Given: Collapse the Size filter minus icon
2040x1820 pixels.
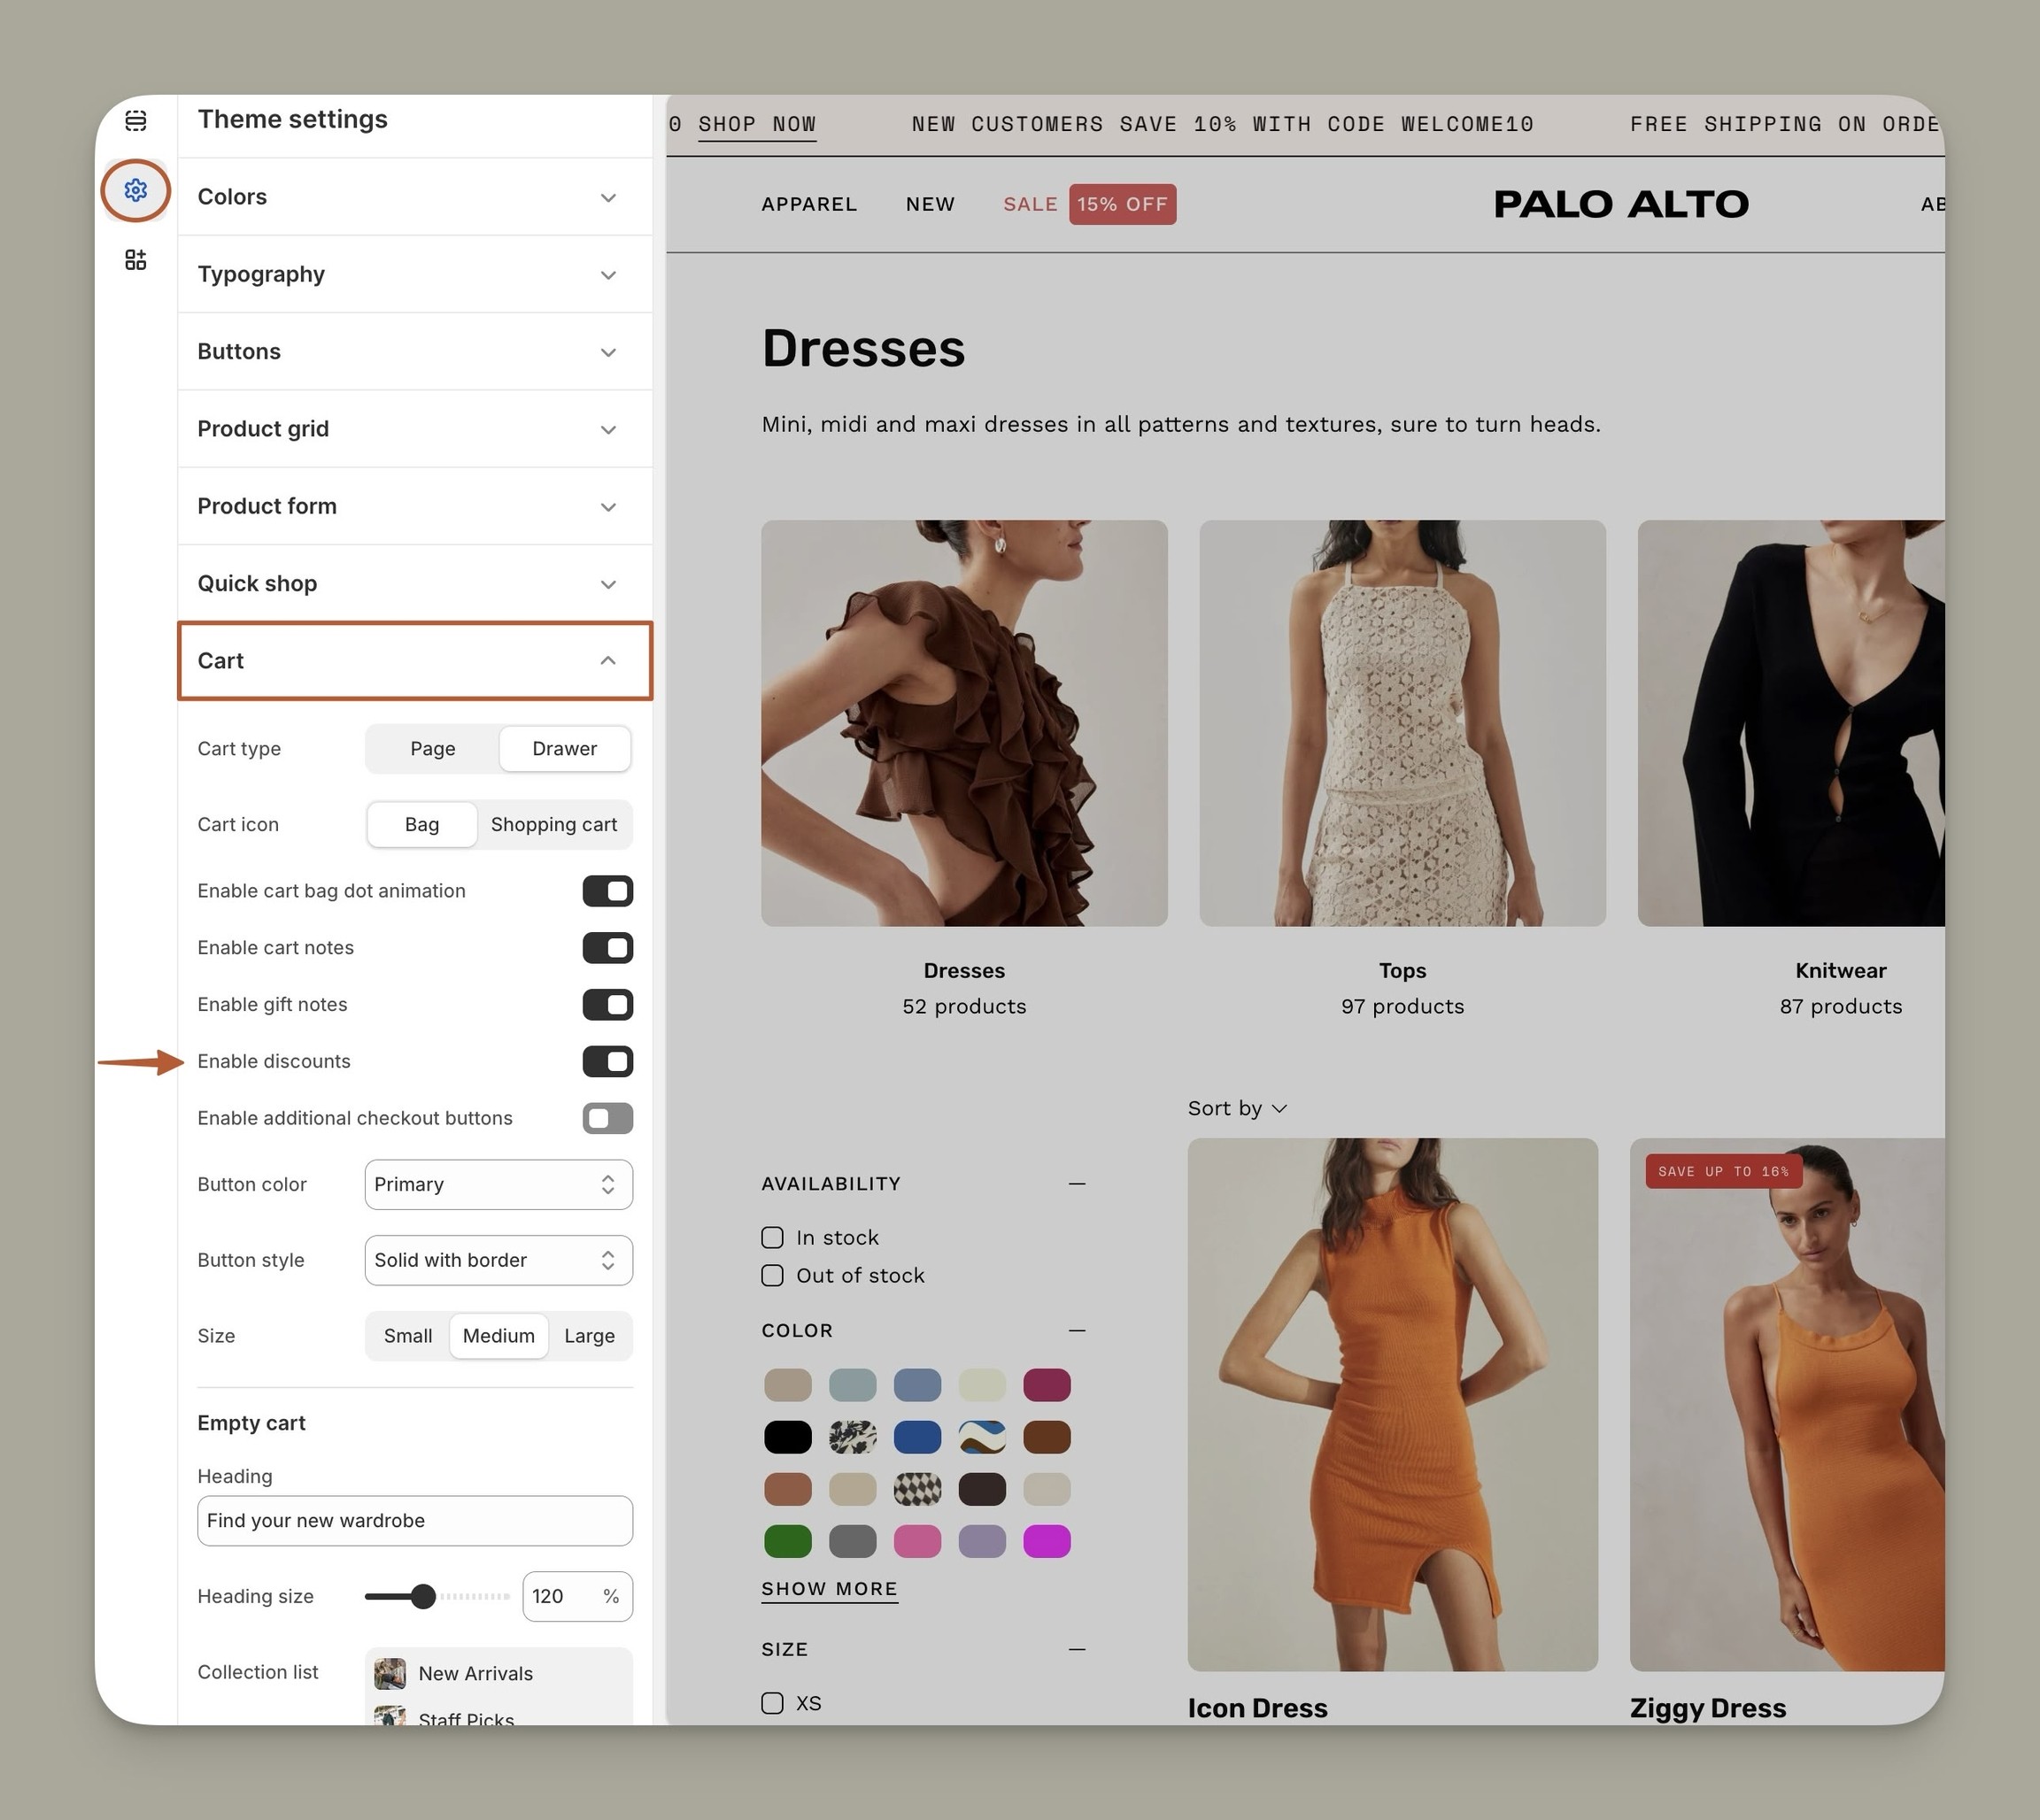Looking at the screenshot, I should coord(1076,1649).
